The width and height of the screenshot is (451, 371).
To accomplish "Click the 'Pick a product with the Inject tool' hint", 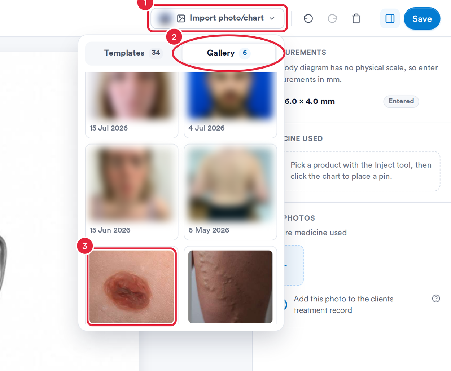I will click(361, 171).
